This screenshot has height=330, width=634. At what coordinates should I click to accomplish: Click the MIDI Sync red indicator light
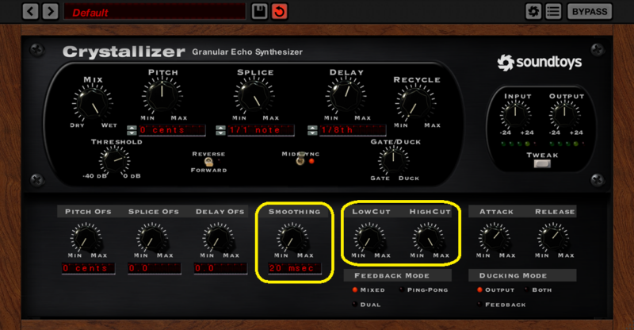311,161
